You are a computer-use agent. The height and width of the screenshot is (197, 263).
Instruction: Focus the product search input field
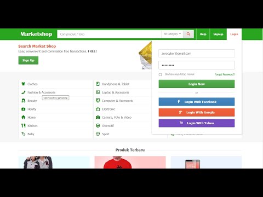click(109, 34)
